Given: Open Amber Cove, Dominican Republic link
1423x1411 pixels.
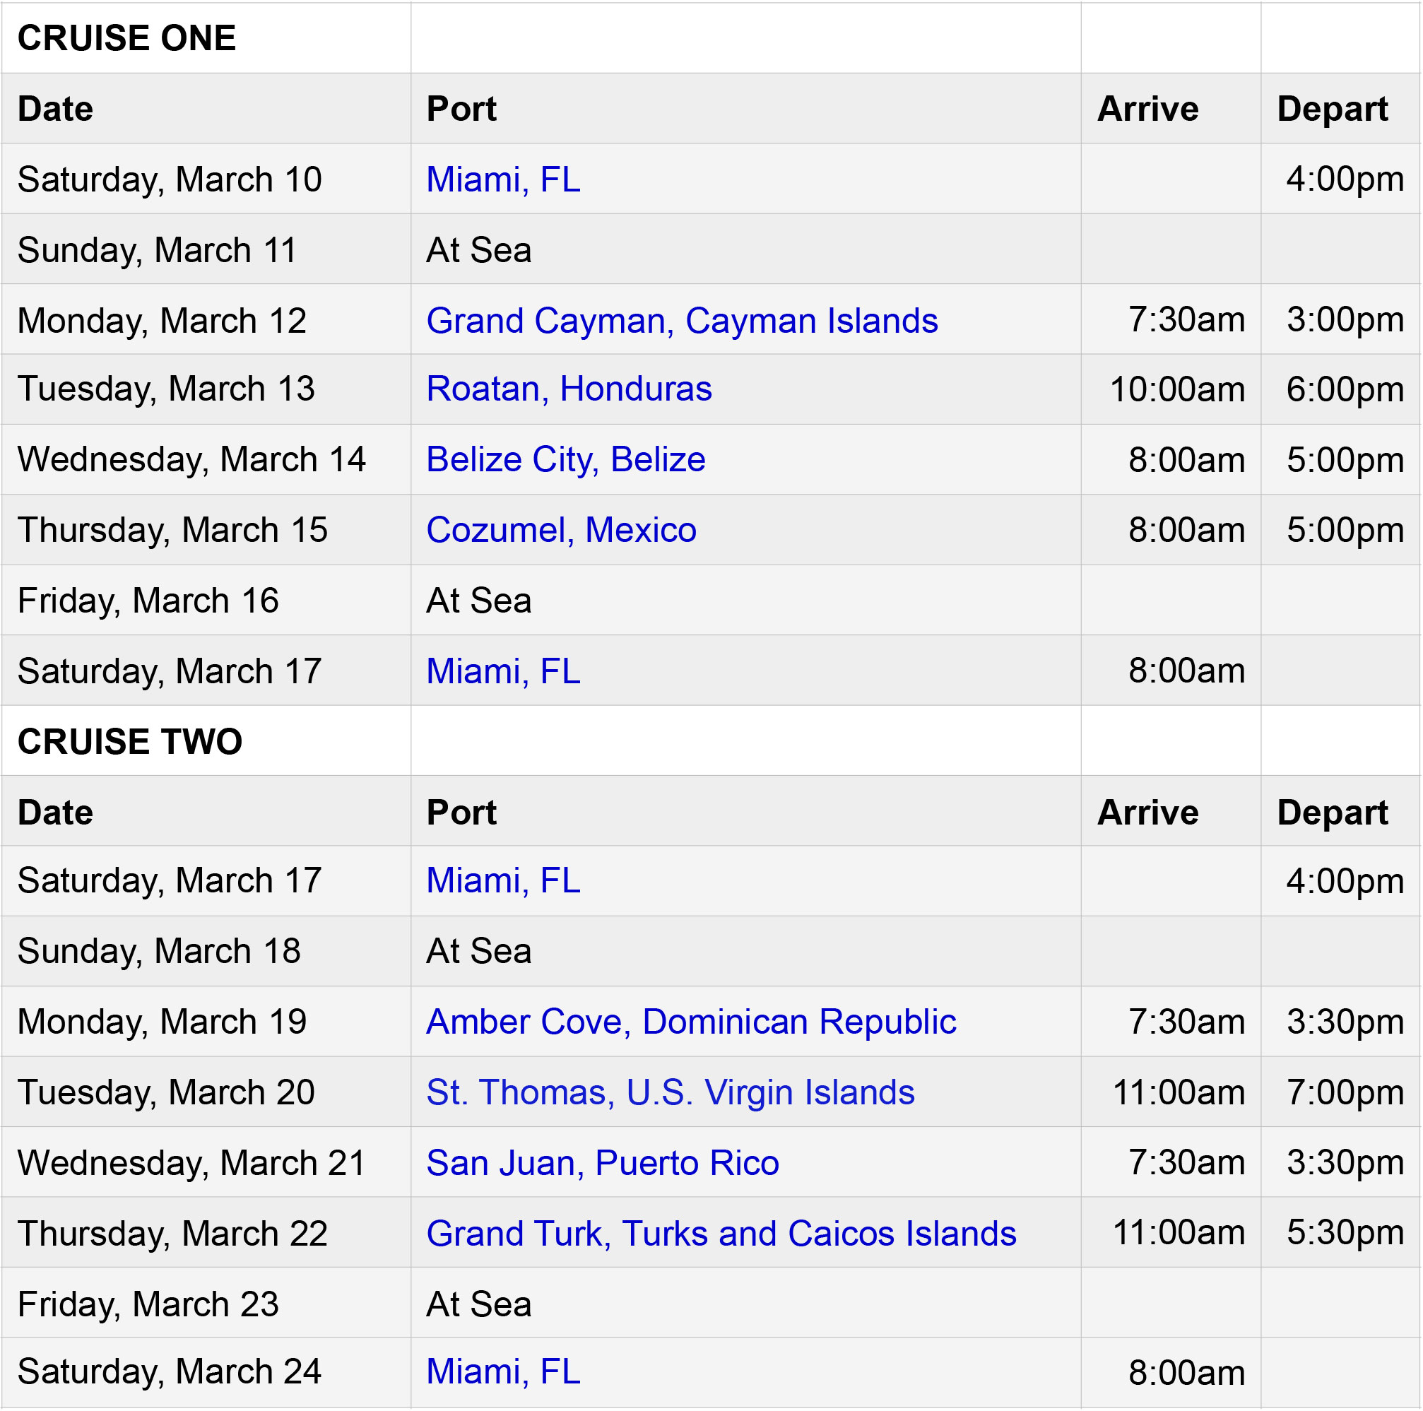Looking at the screenshot, I should [691, 1022].
